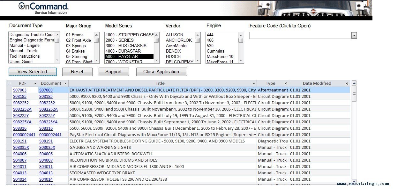Screen dimensions: 405x189
Task: Click the Close Application button
Action: [161, 72]
